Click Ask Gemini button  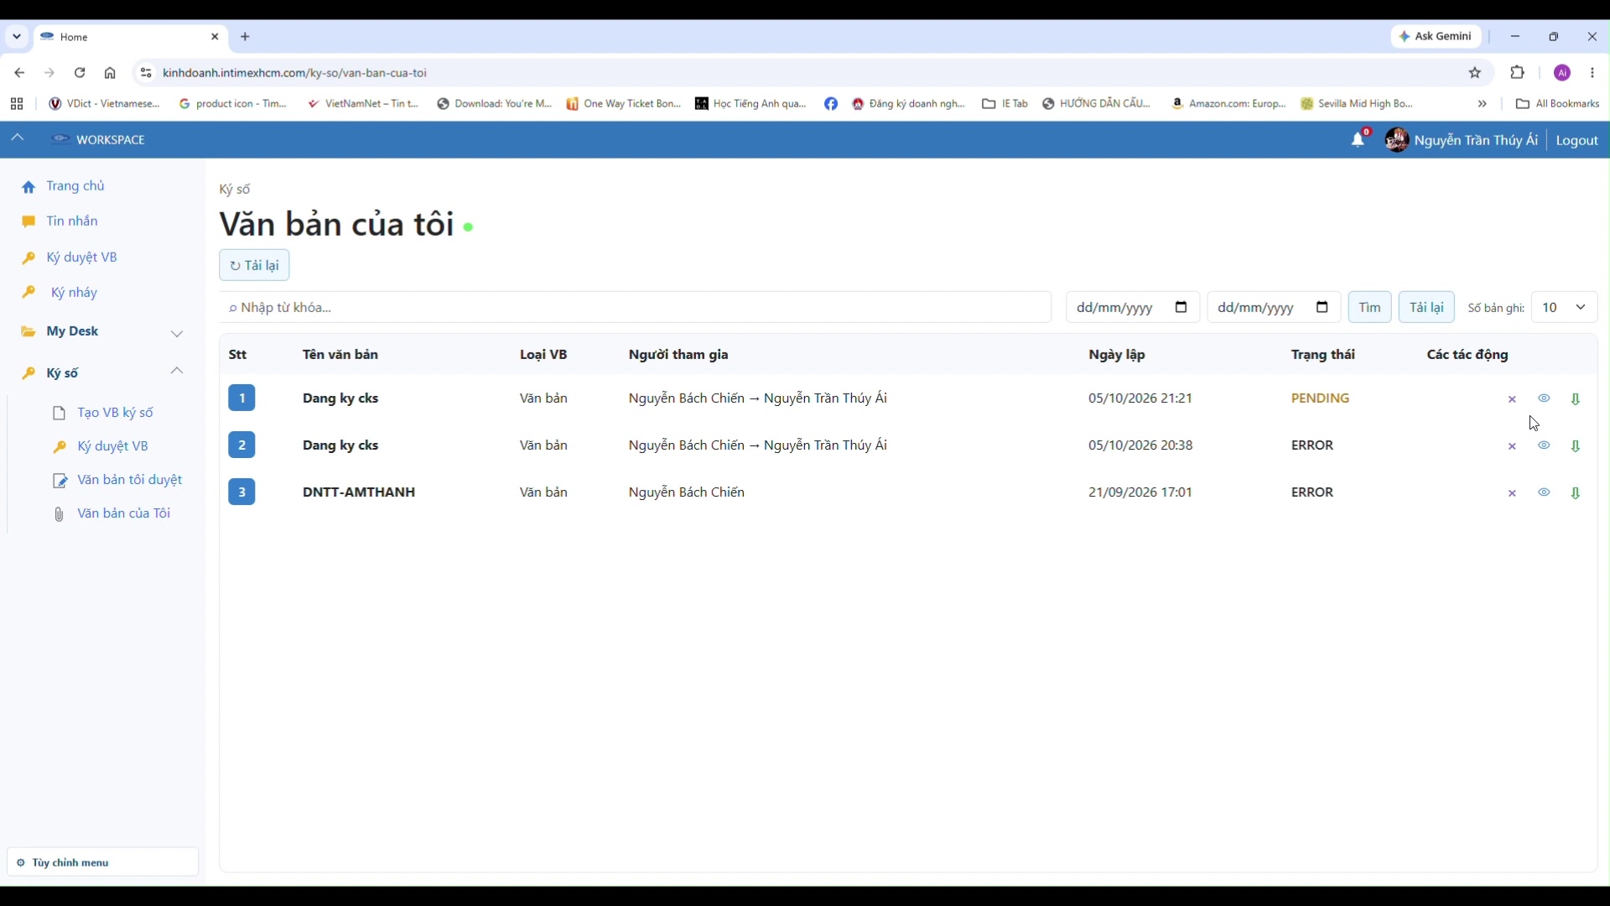point(1436,37)
